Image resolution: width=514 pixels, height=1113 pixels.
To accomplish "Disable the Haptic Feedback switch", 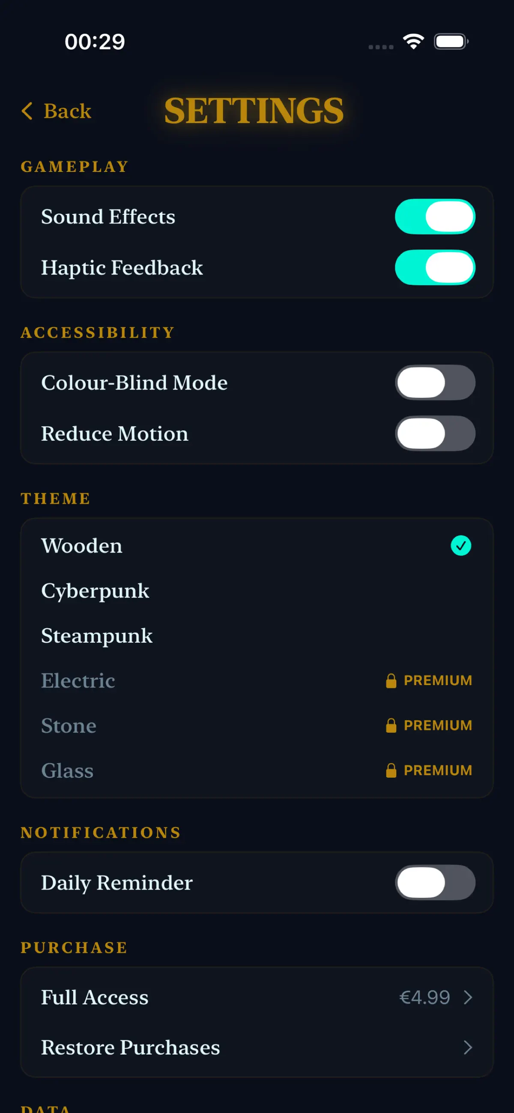I will click(x=435, y=268).
